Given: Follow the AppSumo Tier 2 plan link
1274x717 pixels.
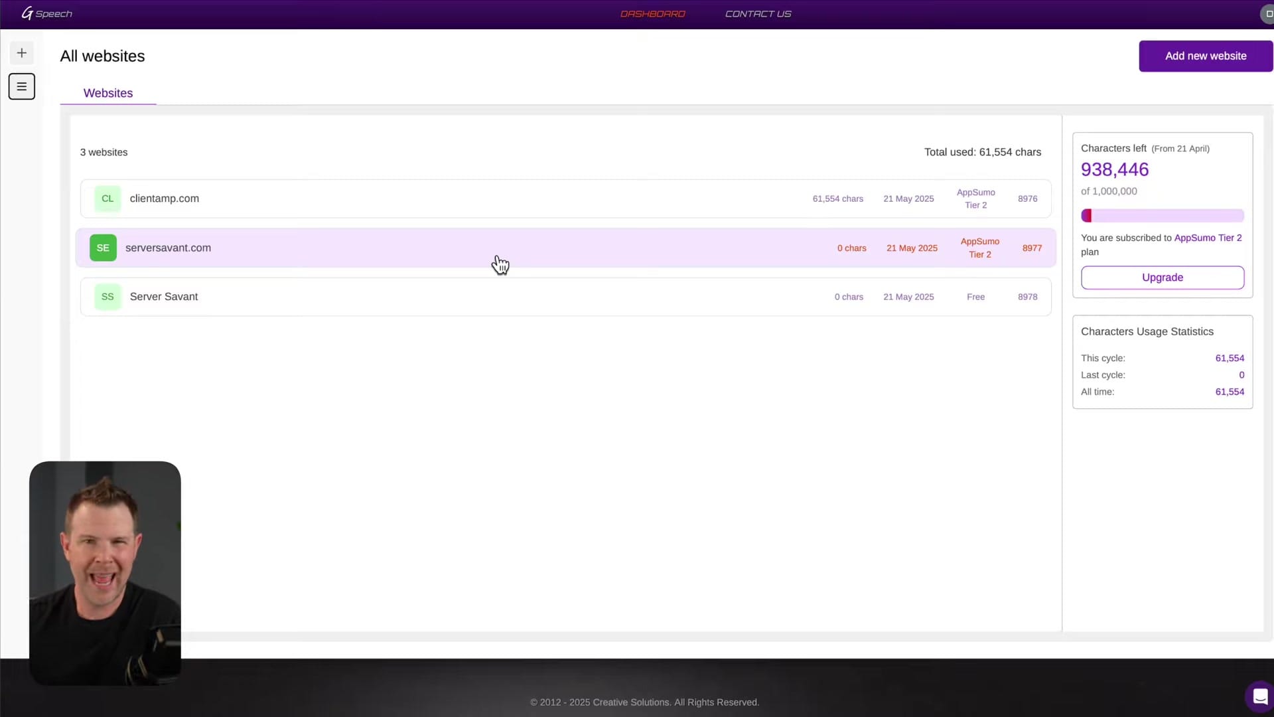Looking at the screenshot, I should 1208,238.
